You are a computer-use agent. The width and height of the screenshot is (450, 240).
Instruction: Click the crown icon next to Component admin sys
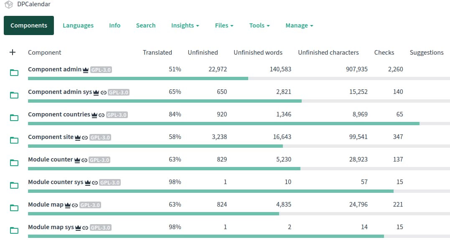(96, 92)
